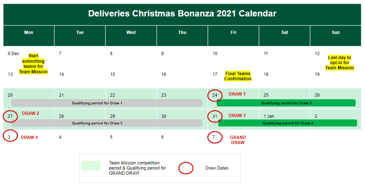
Task: Click the calendar title banner
Action: tap(182, 14)
